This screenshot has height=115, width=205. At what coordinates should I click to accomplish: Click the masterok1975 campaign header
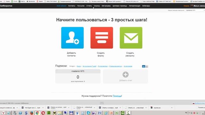(78, 71)
